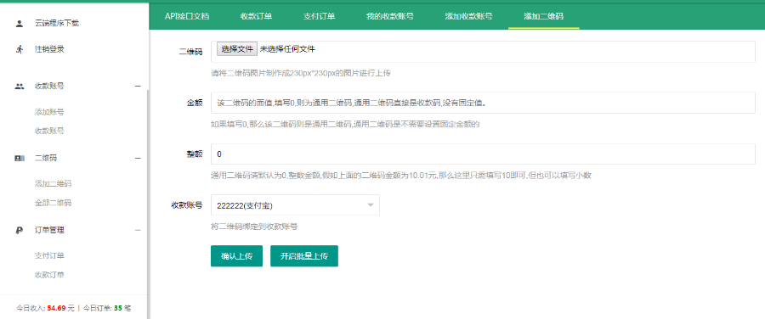The image size is (765, 319).
Task: Click today's income value 54.69
Action: tap(57, 308)
